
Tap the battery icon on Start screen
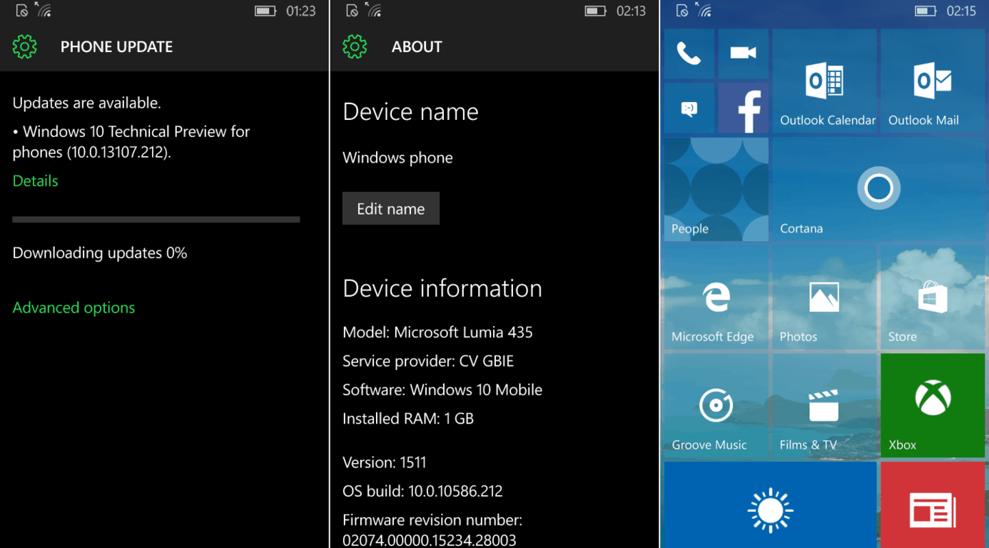point(925,11)
